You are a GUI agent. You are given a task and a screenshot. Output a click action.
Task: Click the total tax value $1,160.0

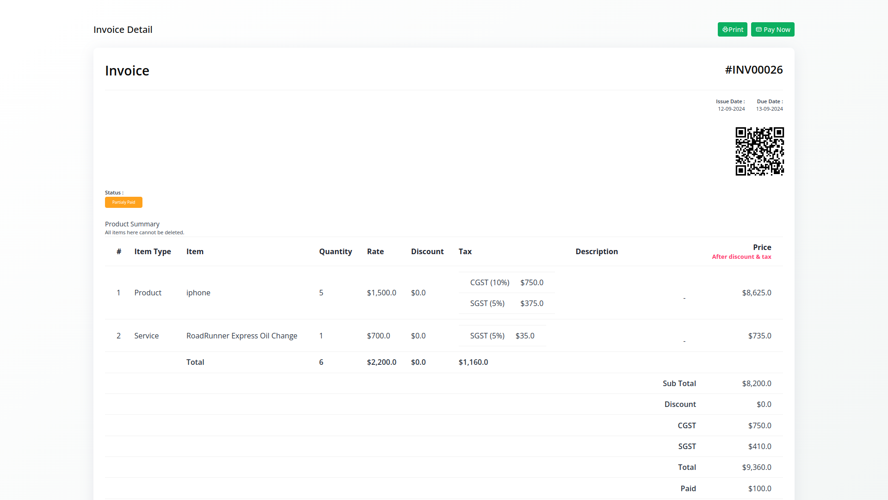coord(473,362)
